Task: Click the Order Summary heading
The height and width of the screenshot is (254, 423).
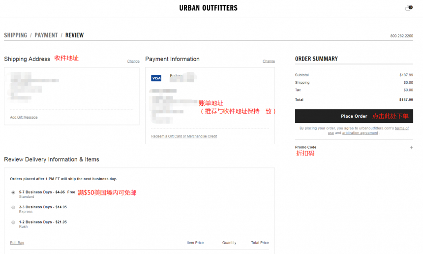Action: [x=316, y=59]
